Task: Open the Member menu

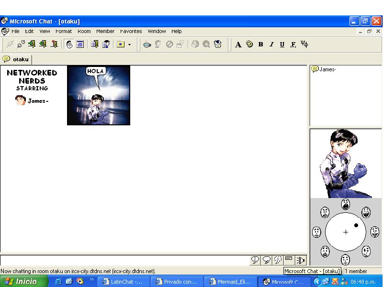Action: coord(105,31)
